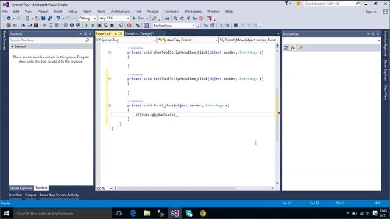Switch to Server Explorer tab

click(21, 188)
